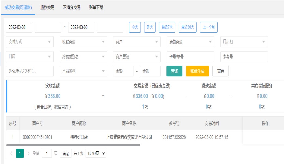Change the 15条/页 page size selector
The image size is (284, 164).
pyautogui.click(x=96, y=153)
